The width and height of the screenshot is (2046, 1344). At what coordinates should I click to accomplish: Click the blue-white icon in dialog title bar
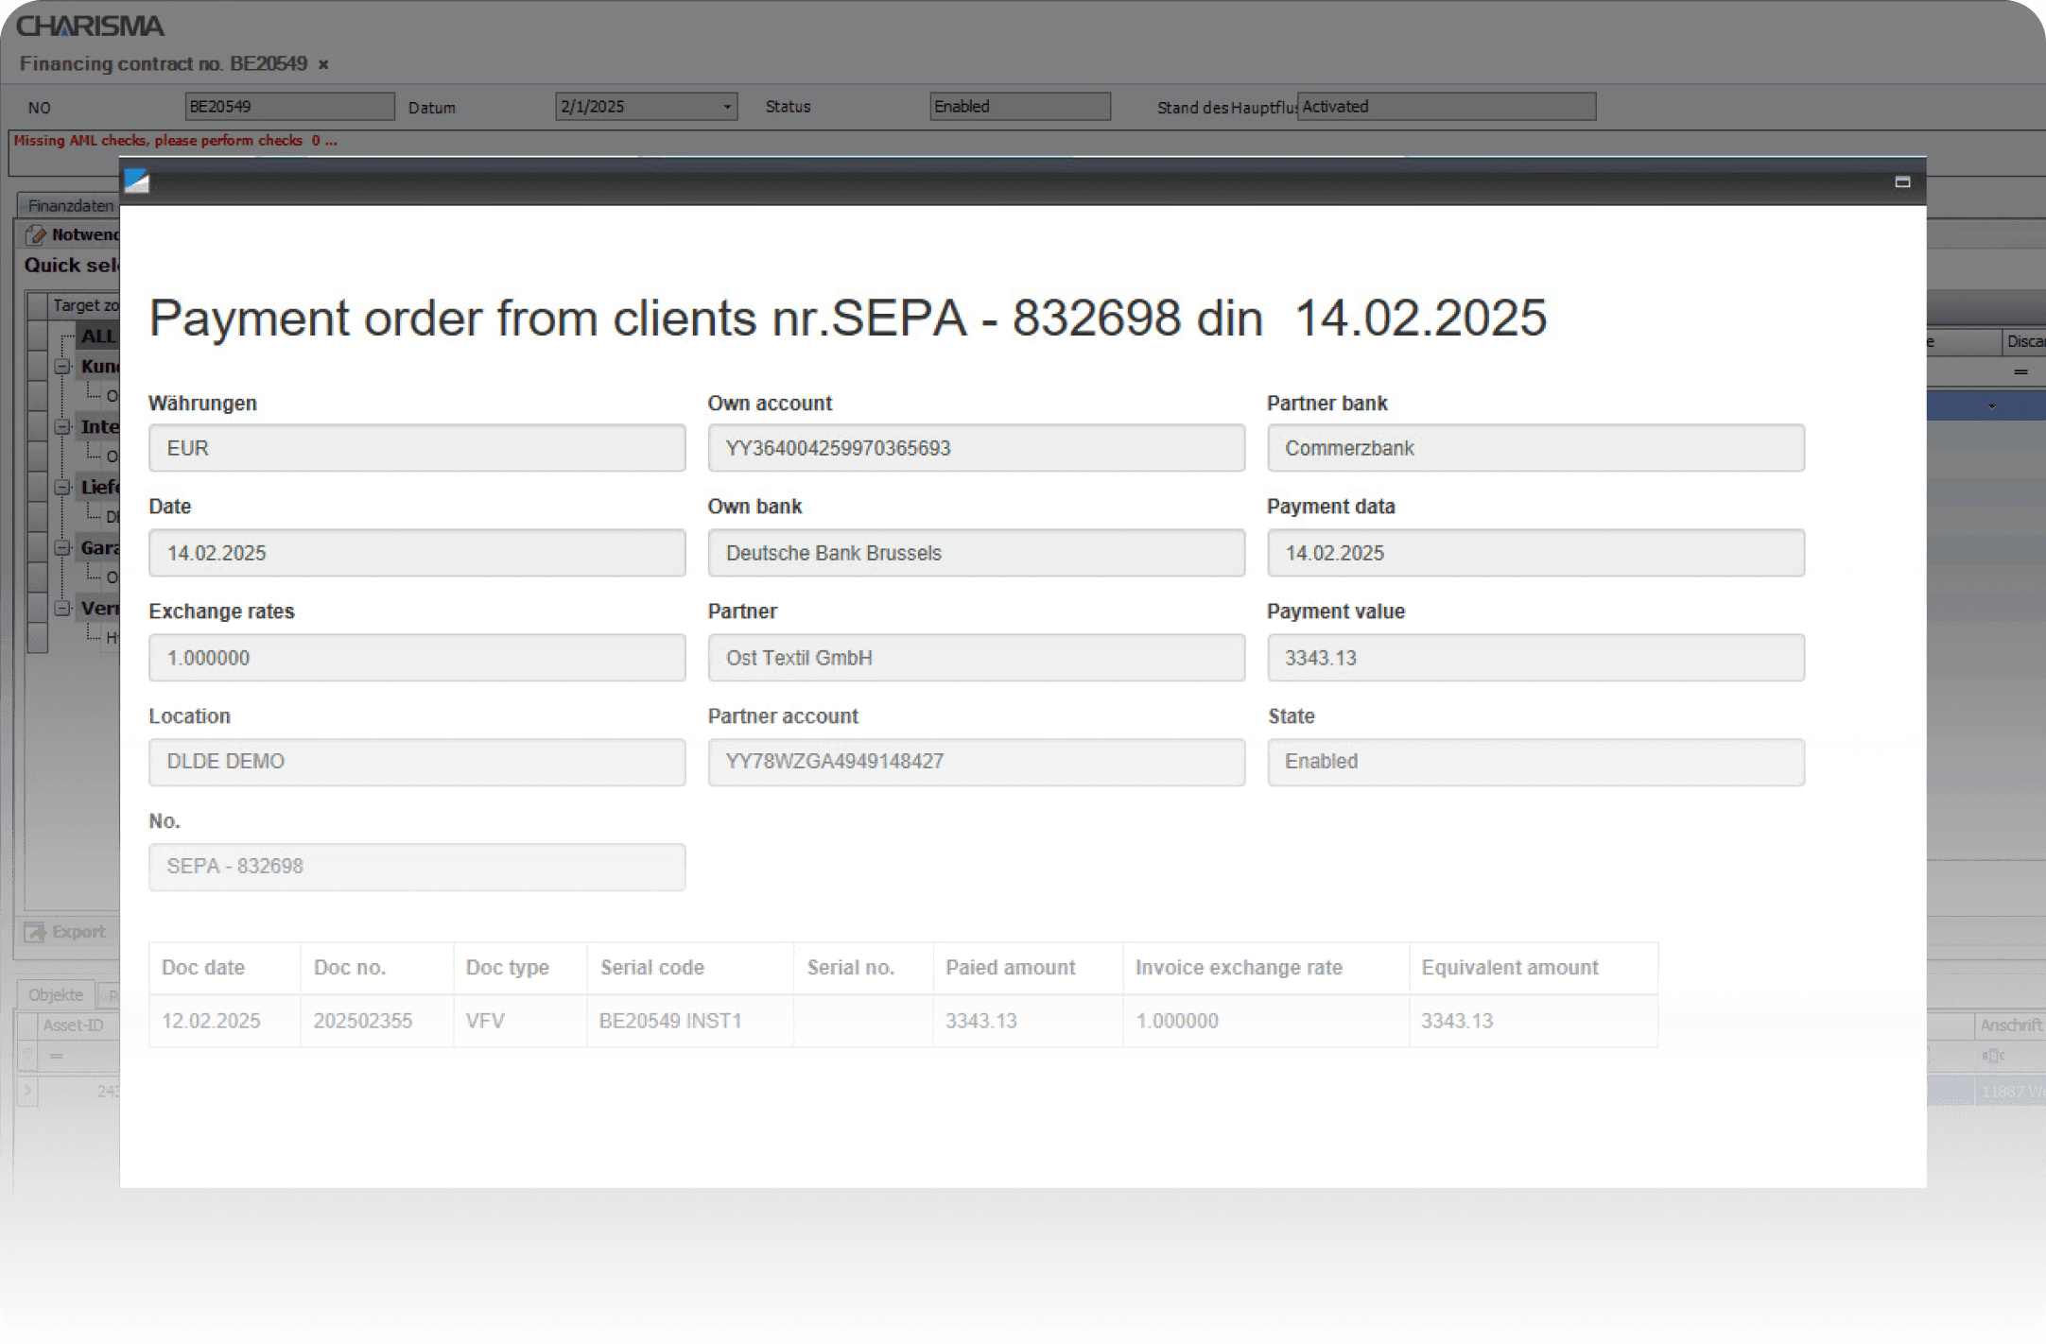tap(136, 181)
